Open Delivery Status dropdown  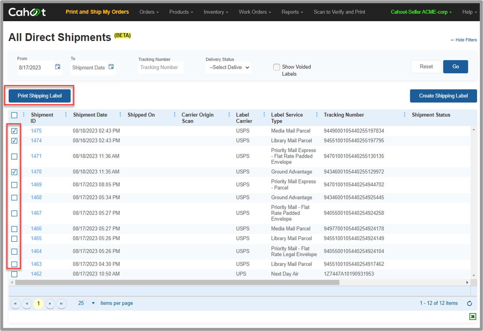[228, 67]
